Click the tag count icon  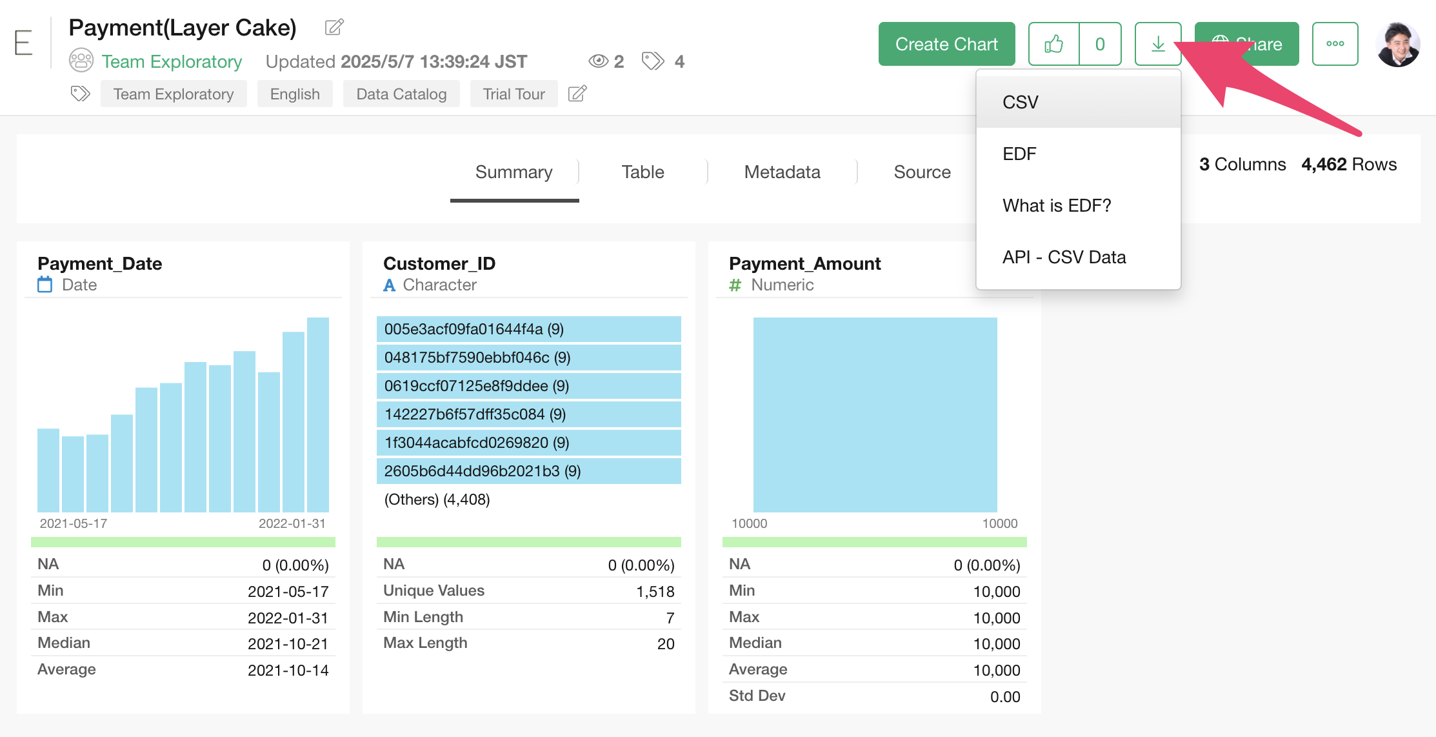[653, 61]
